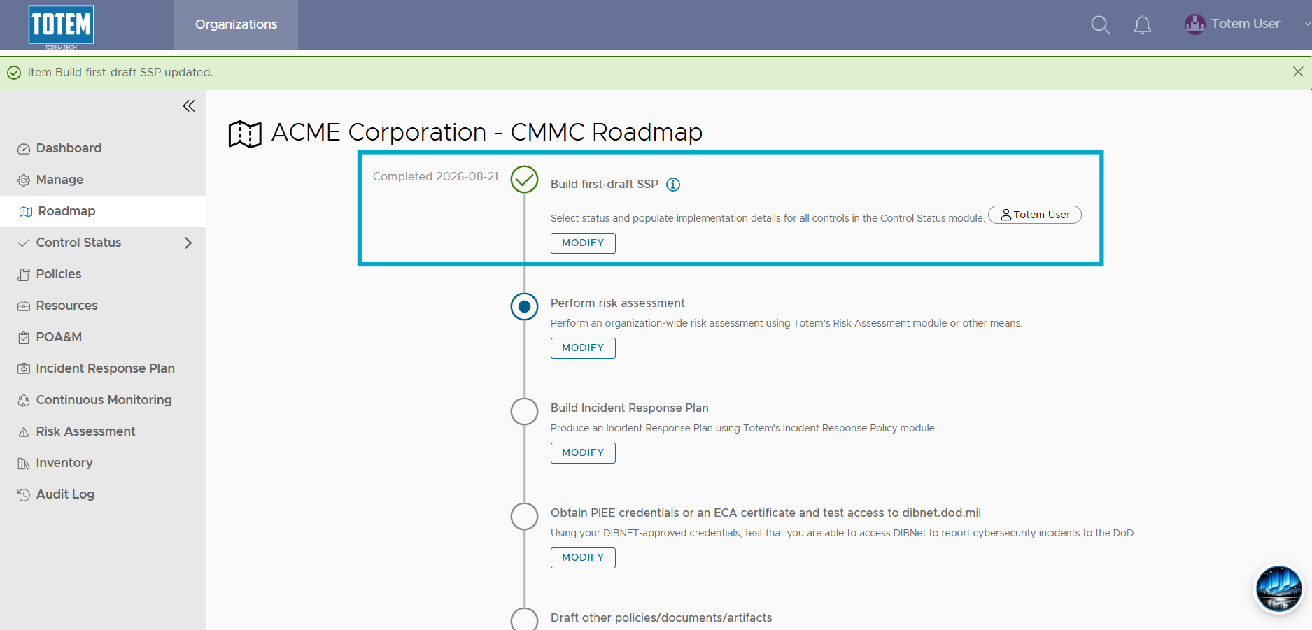Click the POA&M clipboard icon
The image size is (1312, 630).
tap(24, 338)
